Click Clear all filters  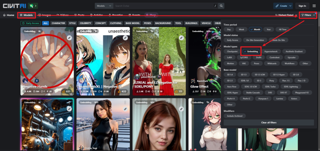point(269,123)
